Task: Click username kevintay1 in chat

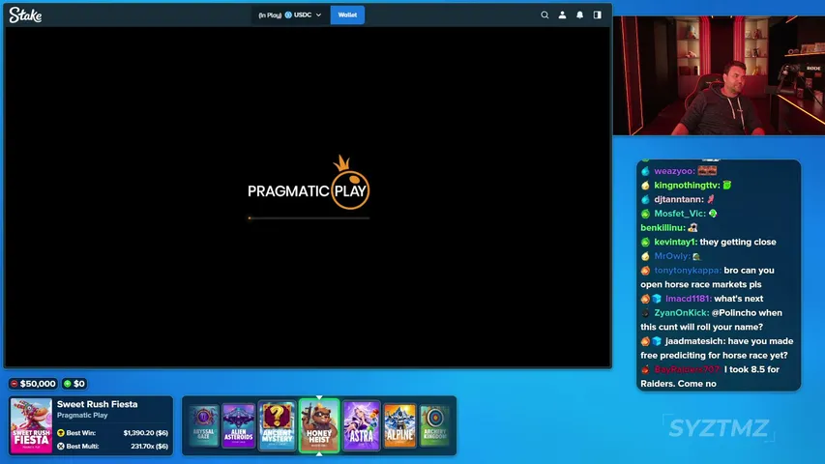Action: click(x=675, y=242)
